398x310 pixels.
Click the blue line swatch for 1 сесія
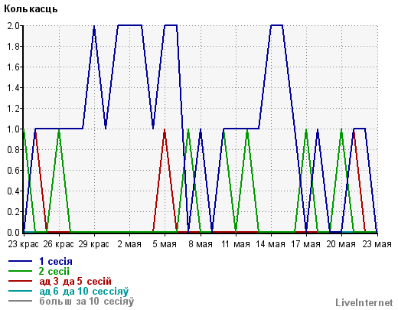20,261
